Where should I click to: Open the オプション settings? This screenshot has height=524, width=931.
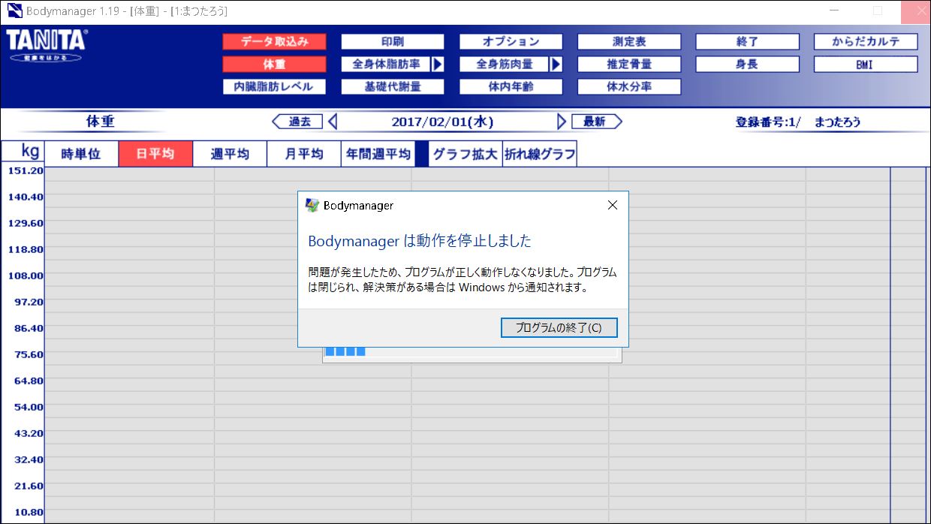[511, 42]
